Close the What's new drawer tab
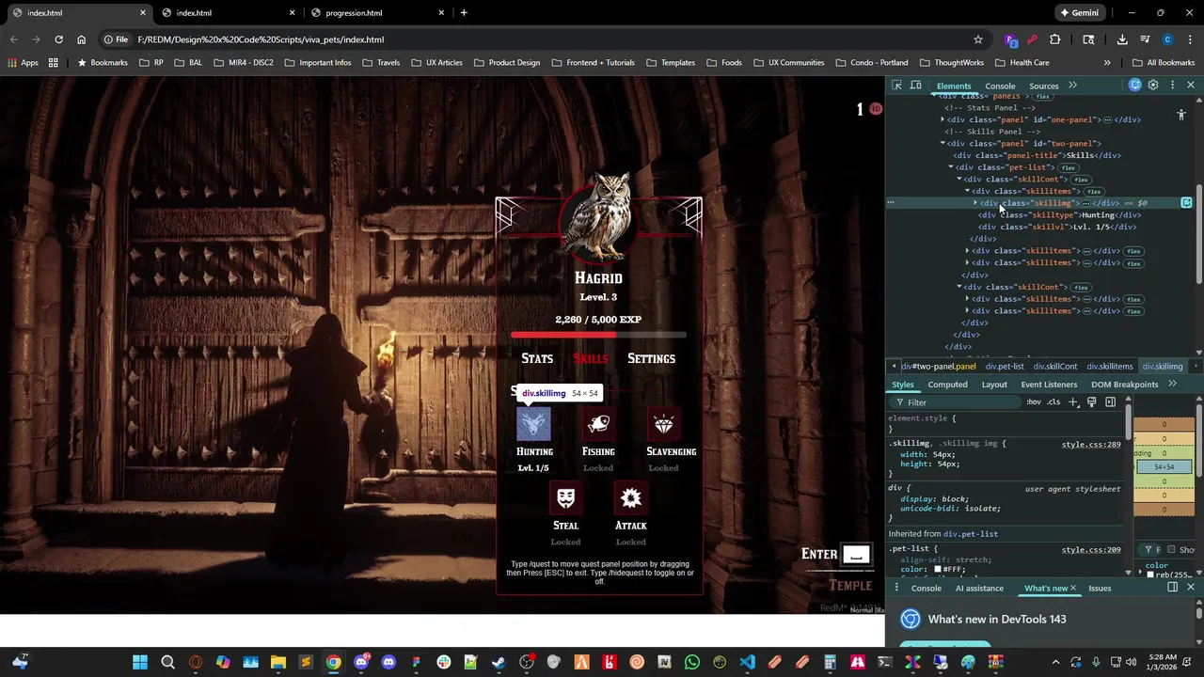Screen dimensions: 1204x677 click(x=1072, y=589)
